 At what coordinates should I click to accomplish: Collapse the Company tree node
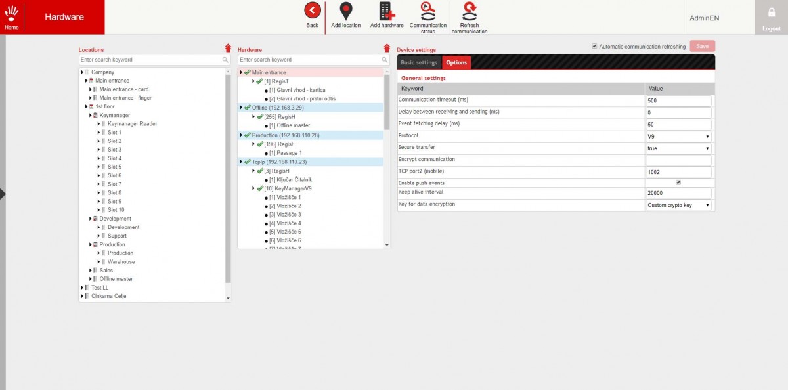82,72
